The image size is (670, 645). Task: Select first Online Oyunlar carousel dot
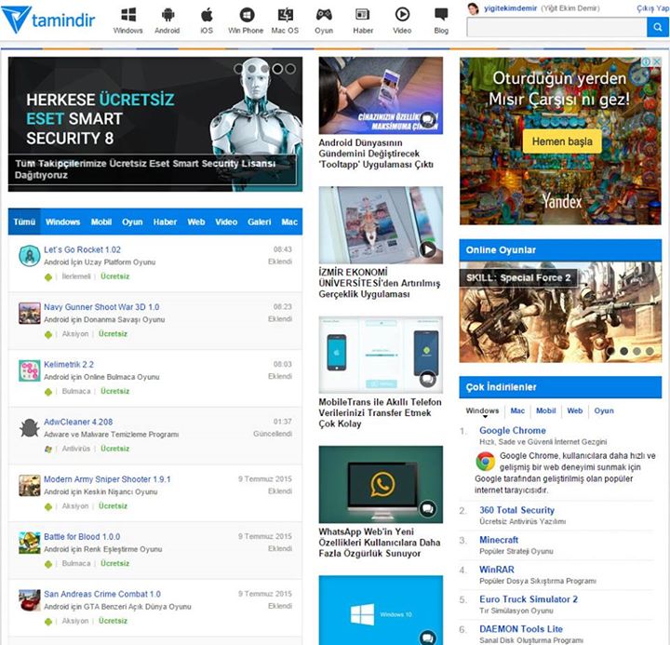(x=611, y=351)
